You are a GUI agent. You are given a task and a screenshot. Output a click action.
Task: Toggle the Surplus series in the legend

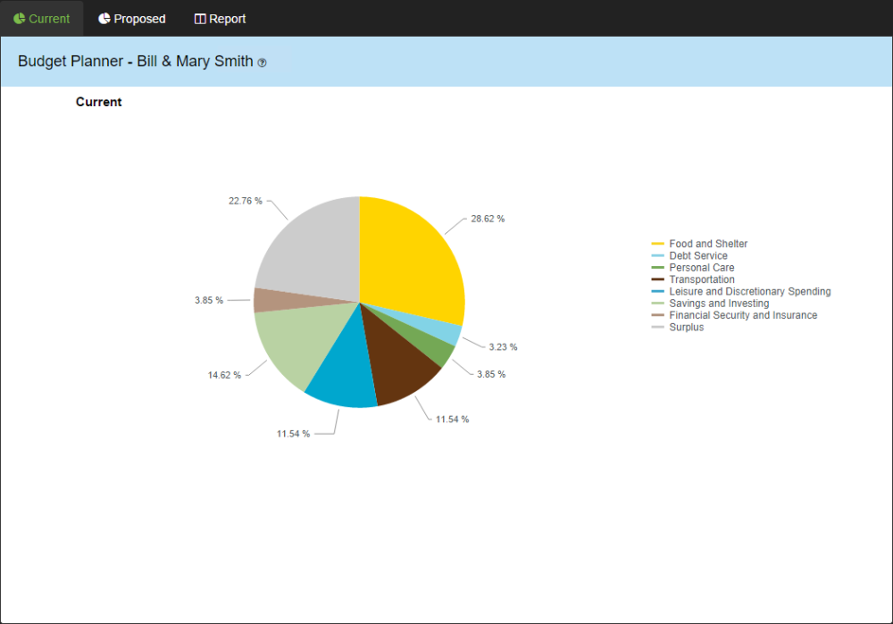click(x=687, y=327)
